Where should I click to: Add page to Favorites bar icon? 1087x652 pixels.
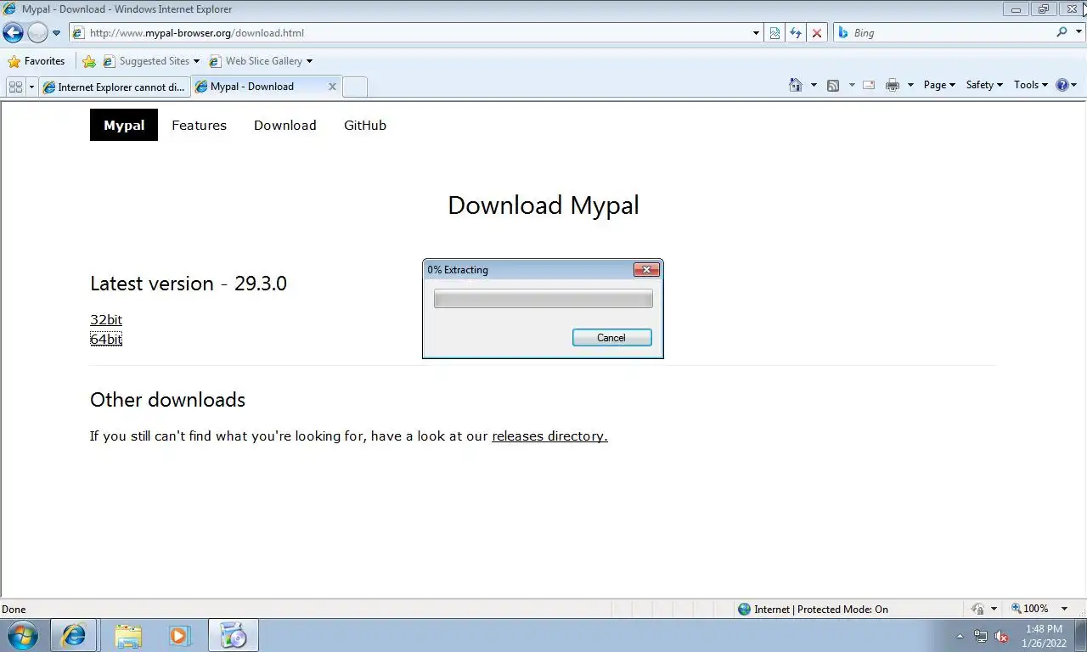[x=89, y=61]
